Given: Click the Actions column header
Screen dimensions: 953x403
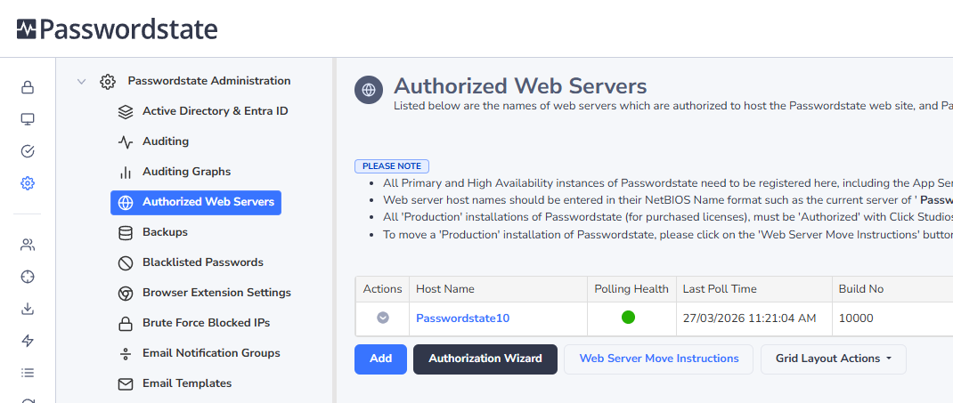Looking at the screenshot, I should (382, 289).
